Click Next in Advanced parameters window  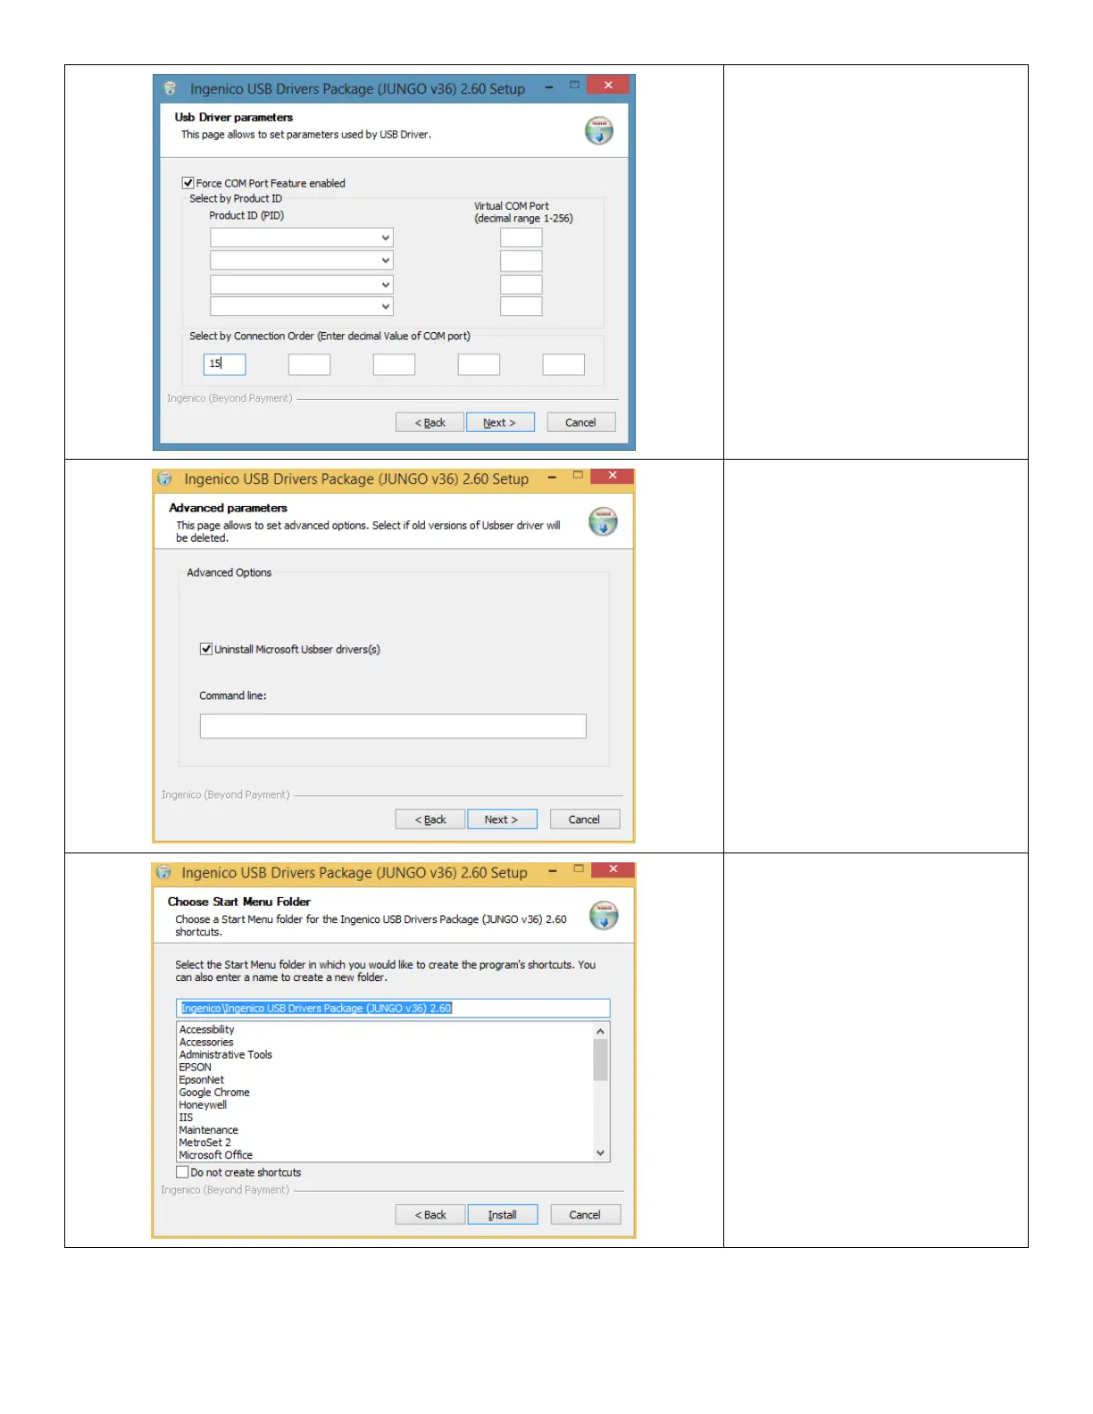point(502,819)
